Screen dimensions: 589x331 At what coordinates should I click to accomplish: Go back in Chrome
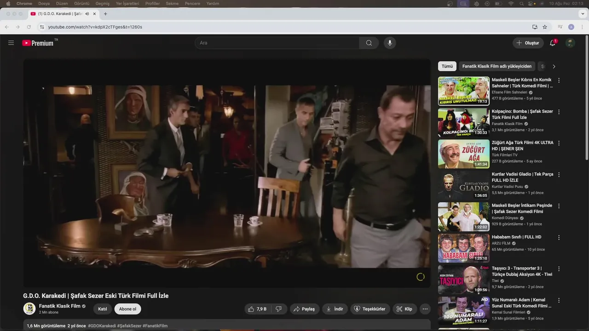click(x=7, y=27)
